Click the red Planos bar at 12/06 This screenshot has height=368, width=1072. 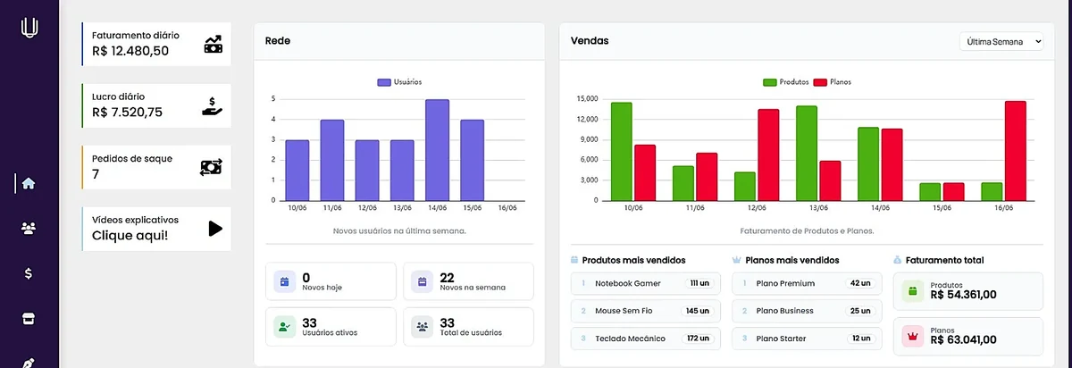(x=768, y=155)
